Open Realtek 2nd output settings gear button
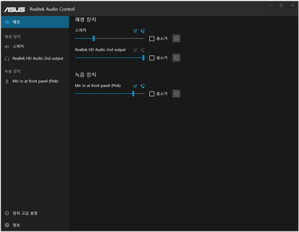The image size is (299, 232). [176, 58]
